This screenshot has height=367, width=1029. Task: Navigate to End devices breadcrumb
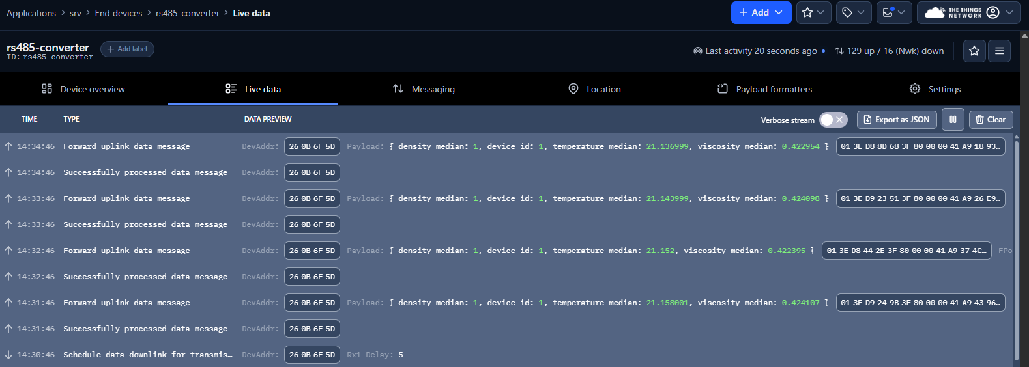118,13
